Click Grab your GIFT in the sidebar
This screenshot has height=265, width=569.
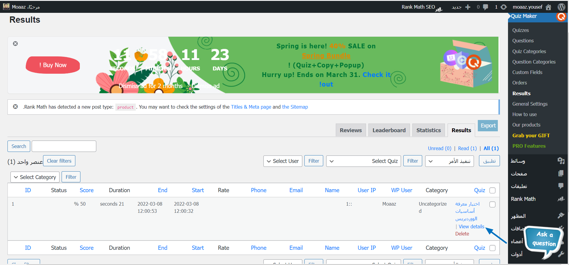click(531, 135)
